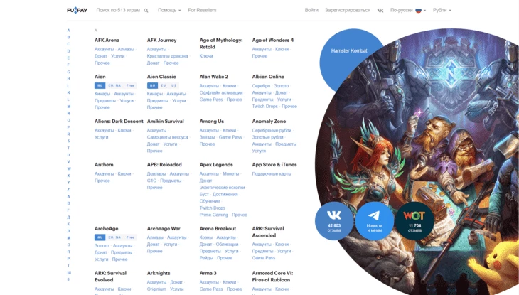
Task: Open Кинары link under Aion
Action: [102, 94]
